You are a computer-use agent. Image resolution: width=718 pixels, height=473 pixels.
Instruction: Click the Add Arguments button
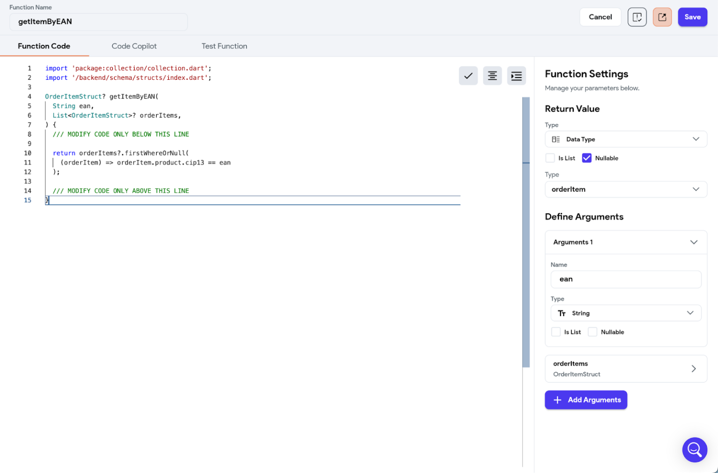coord(586,400)
